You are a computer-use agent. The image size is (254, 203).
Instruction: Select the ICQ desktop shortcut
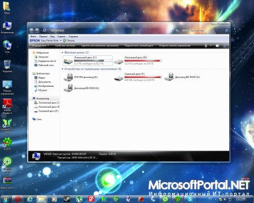[x=7, y=144]
